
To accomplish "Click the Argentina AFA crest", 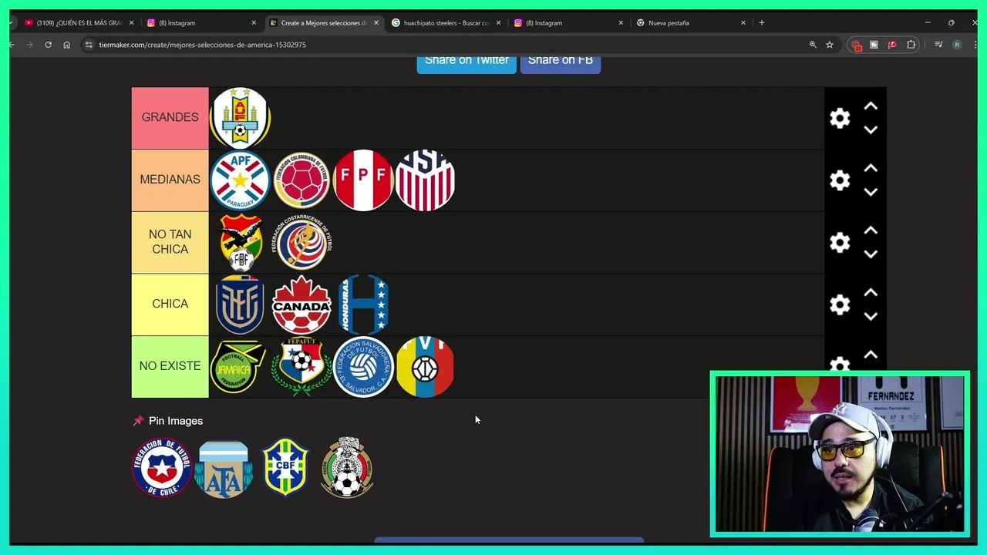I will (224, 469).
